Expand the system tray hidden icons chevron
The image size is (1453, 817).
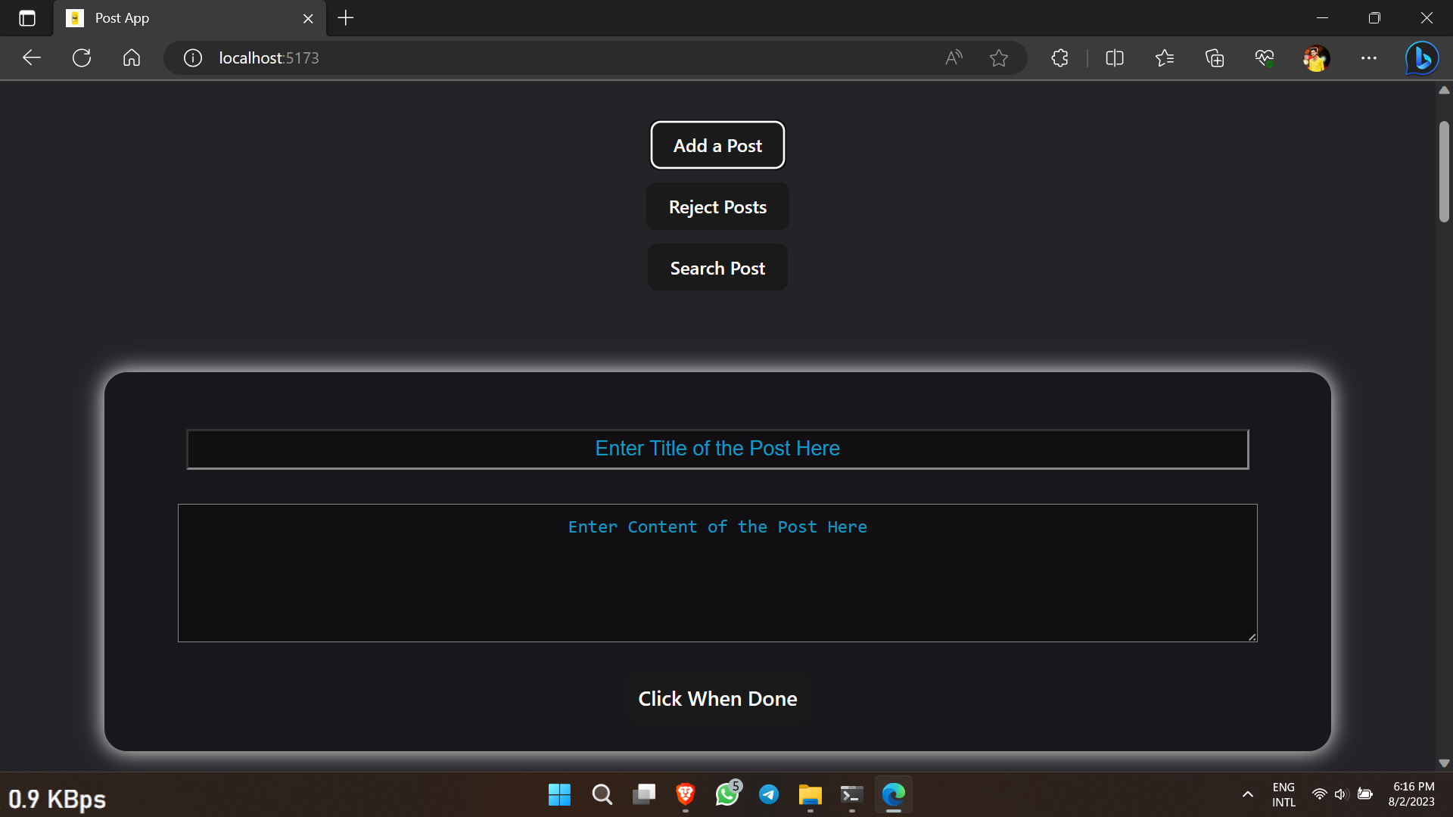click(1248, 794)
